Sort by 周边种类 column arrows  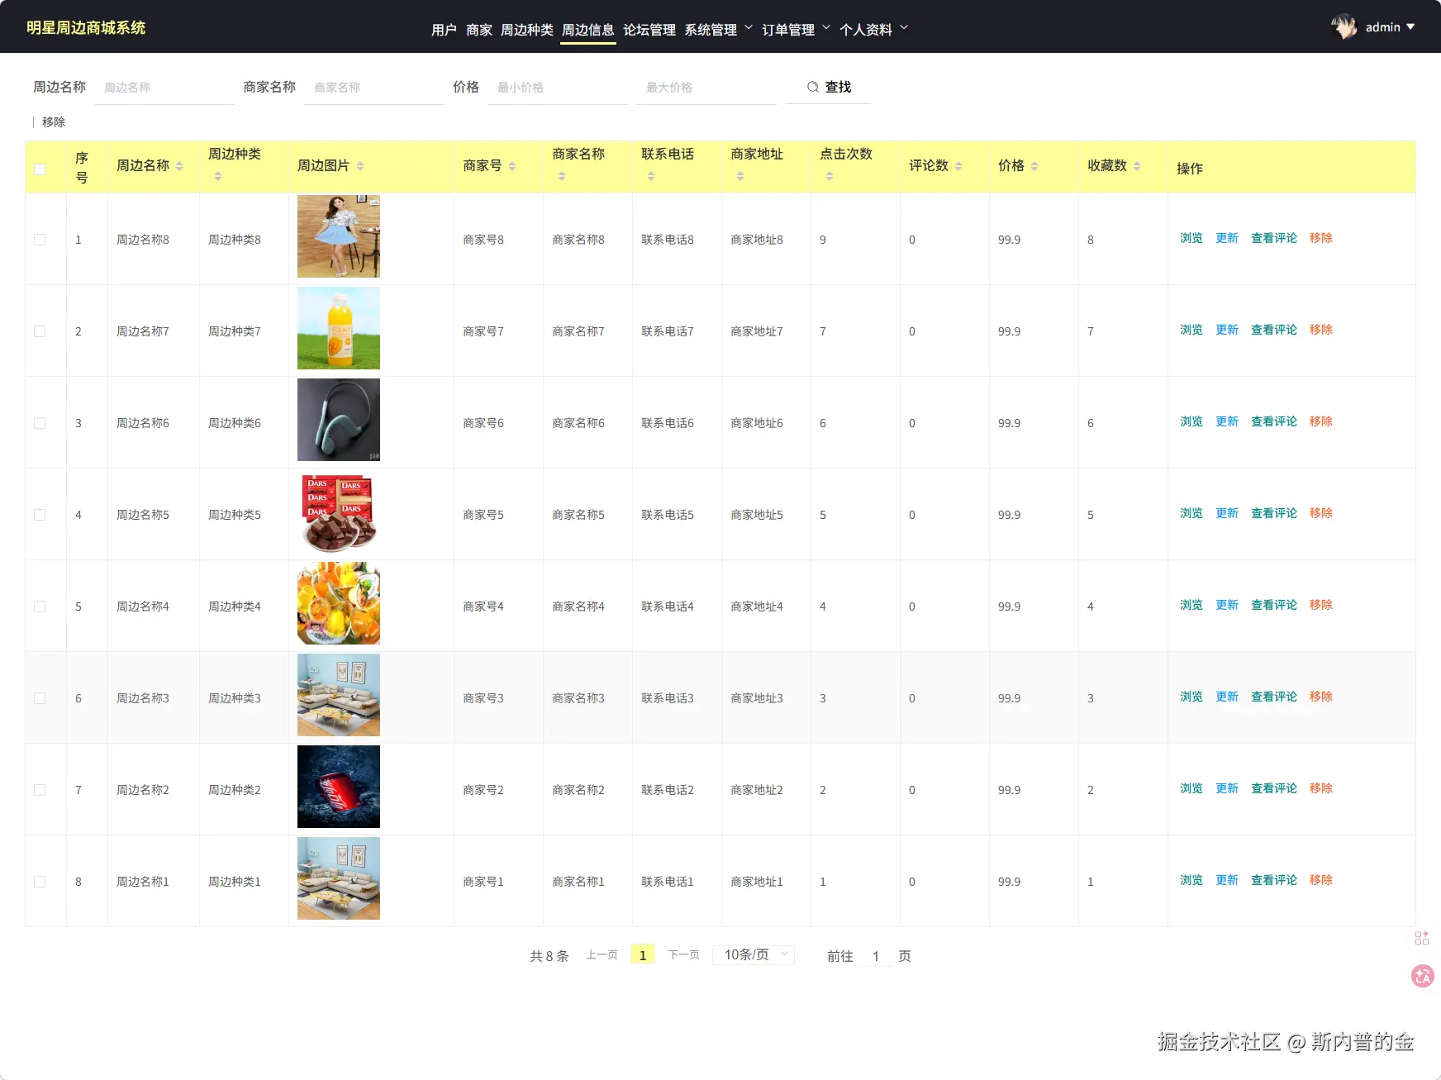[x=218, y=176]
